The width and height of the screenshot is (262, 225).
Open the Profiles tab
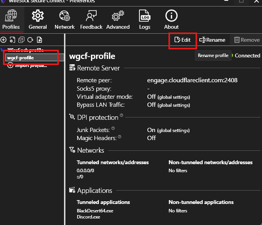click(11, 20)
